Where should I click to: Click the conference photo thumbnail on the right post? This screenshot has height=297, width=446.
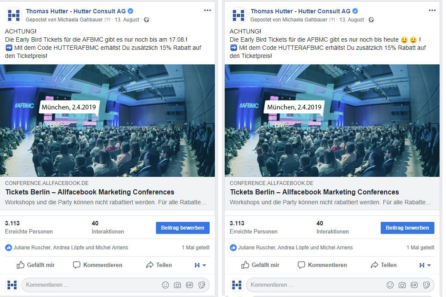[332, 121]
